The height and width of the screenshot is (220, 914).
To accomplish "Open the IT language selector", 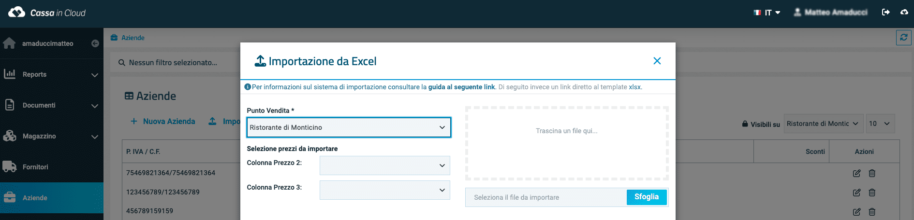I will point(767,13).
